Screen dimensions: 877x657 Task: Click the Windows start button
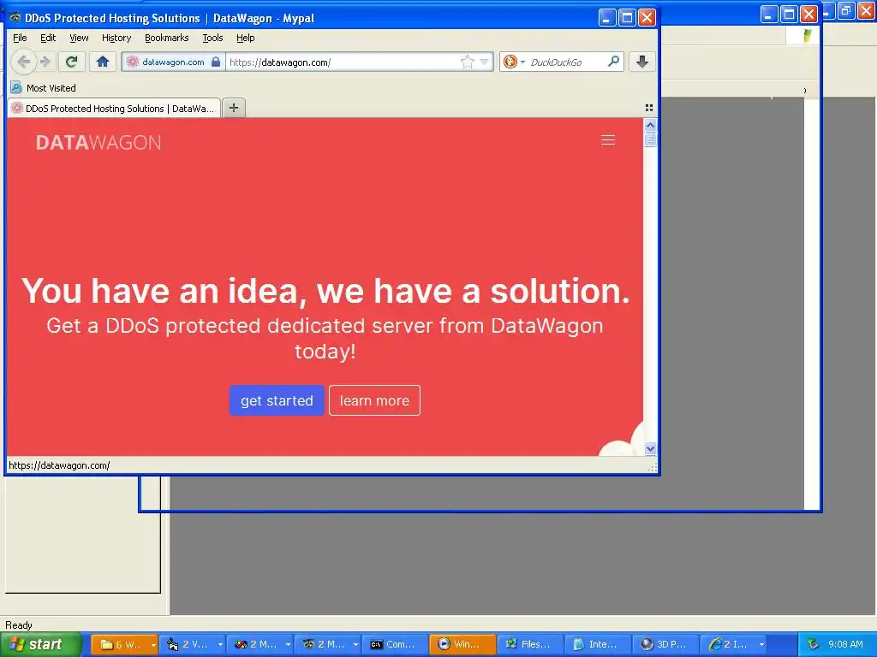click(x=40, y=644)
